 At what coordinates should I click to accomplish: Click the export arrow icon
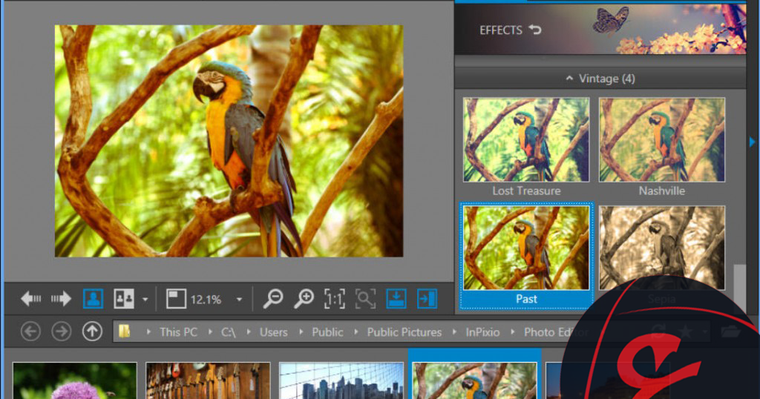[x=427, y=299]
